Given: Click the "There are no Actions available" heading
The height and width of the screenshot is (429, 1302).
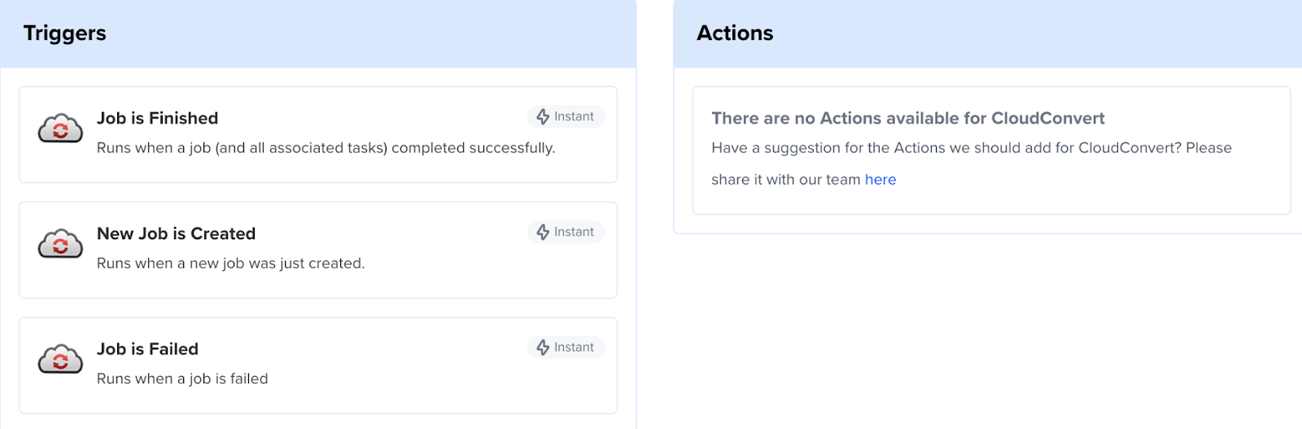Looking at the screenshot, I should pyautogui.click(x=907, y=118).
